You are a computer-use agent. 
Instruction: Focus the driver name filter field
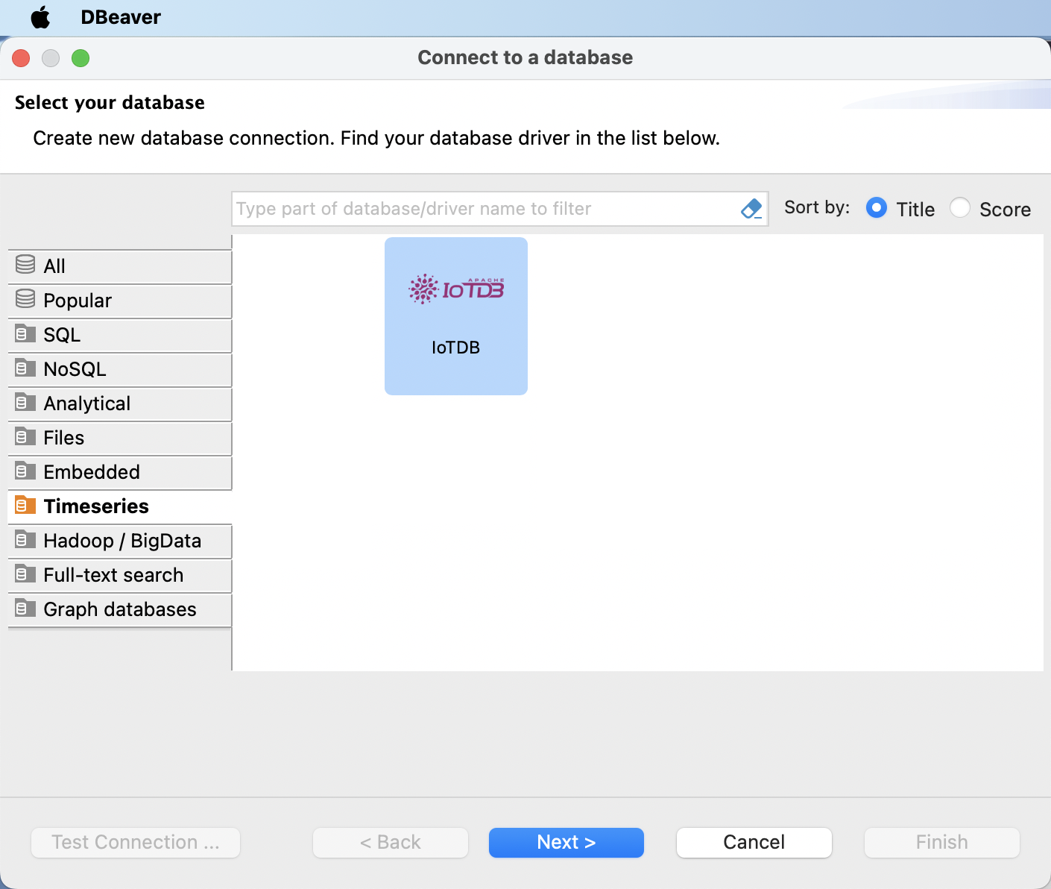(485, 209)
